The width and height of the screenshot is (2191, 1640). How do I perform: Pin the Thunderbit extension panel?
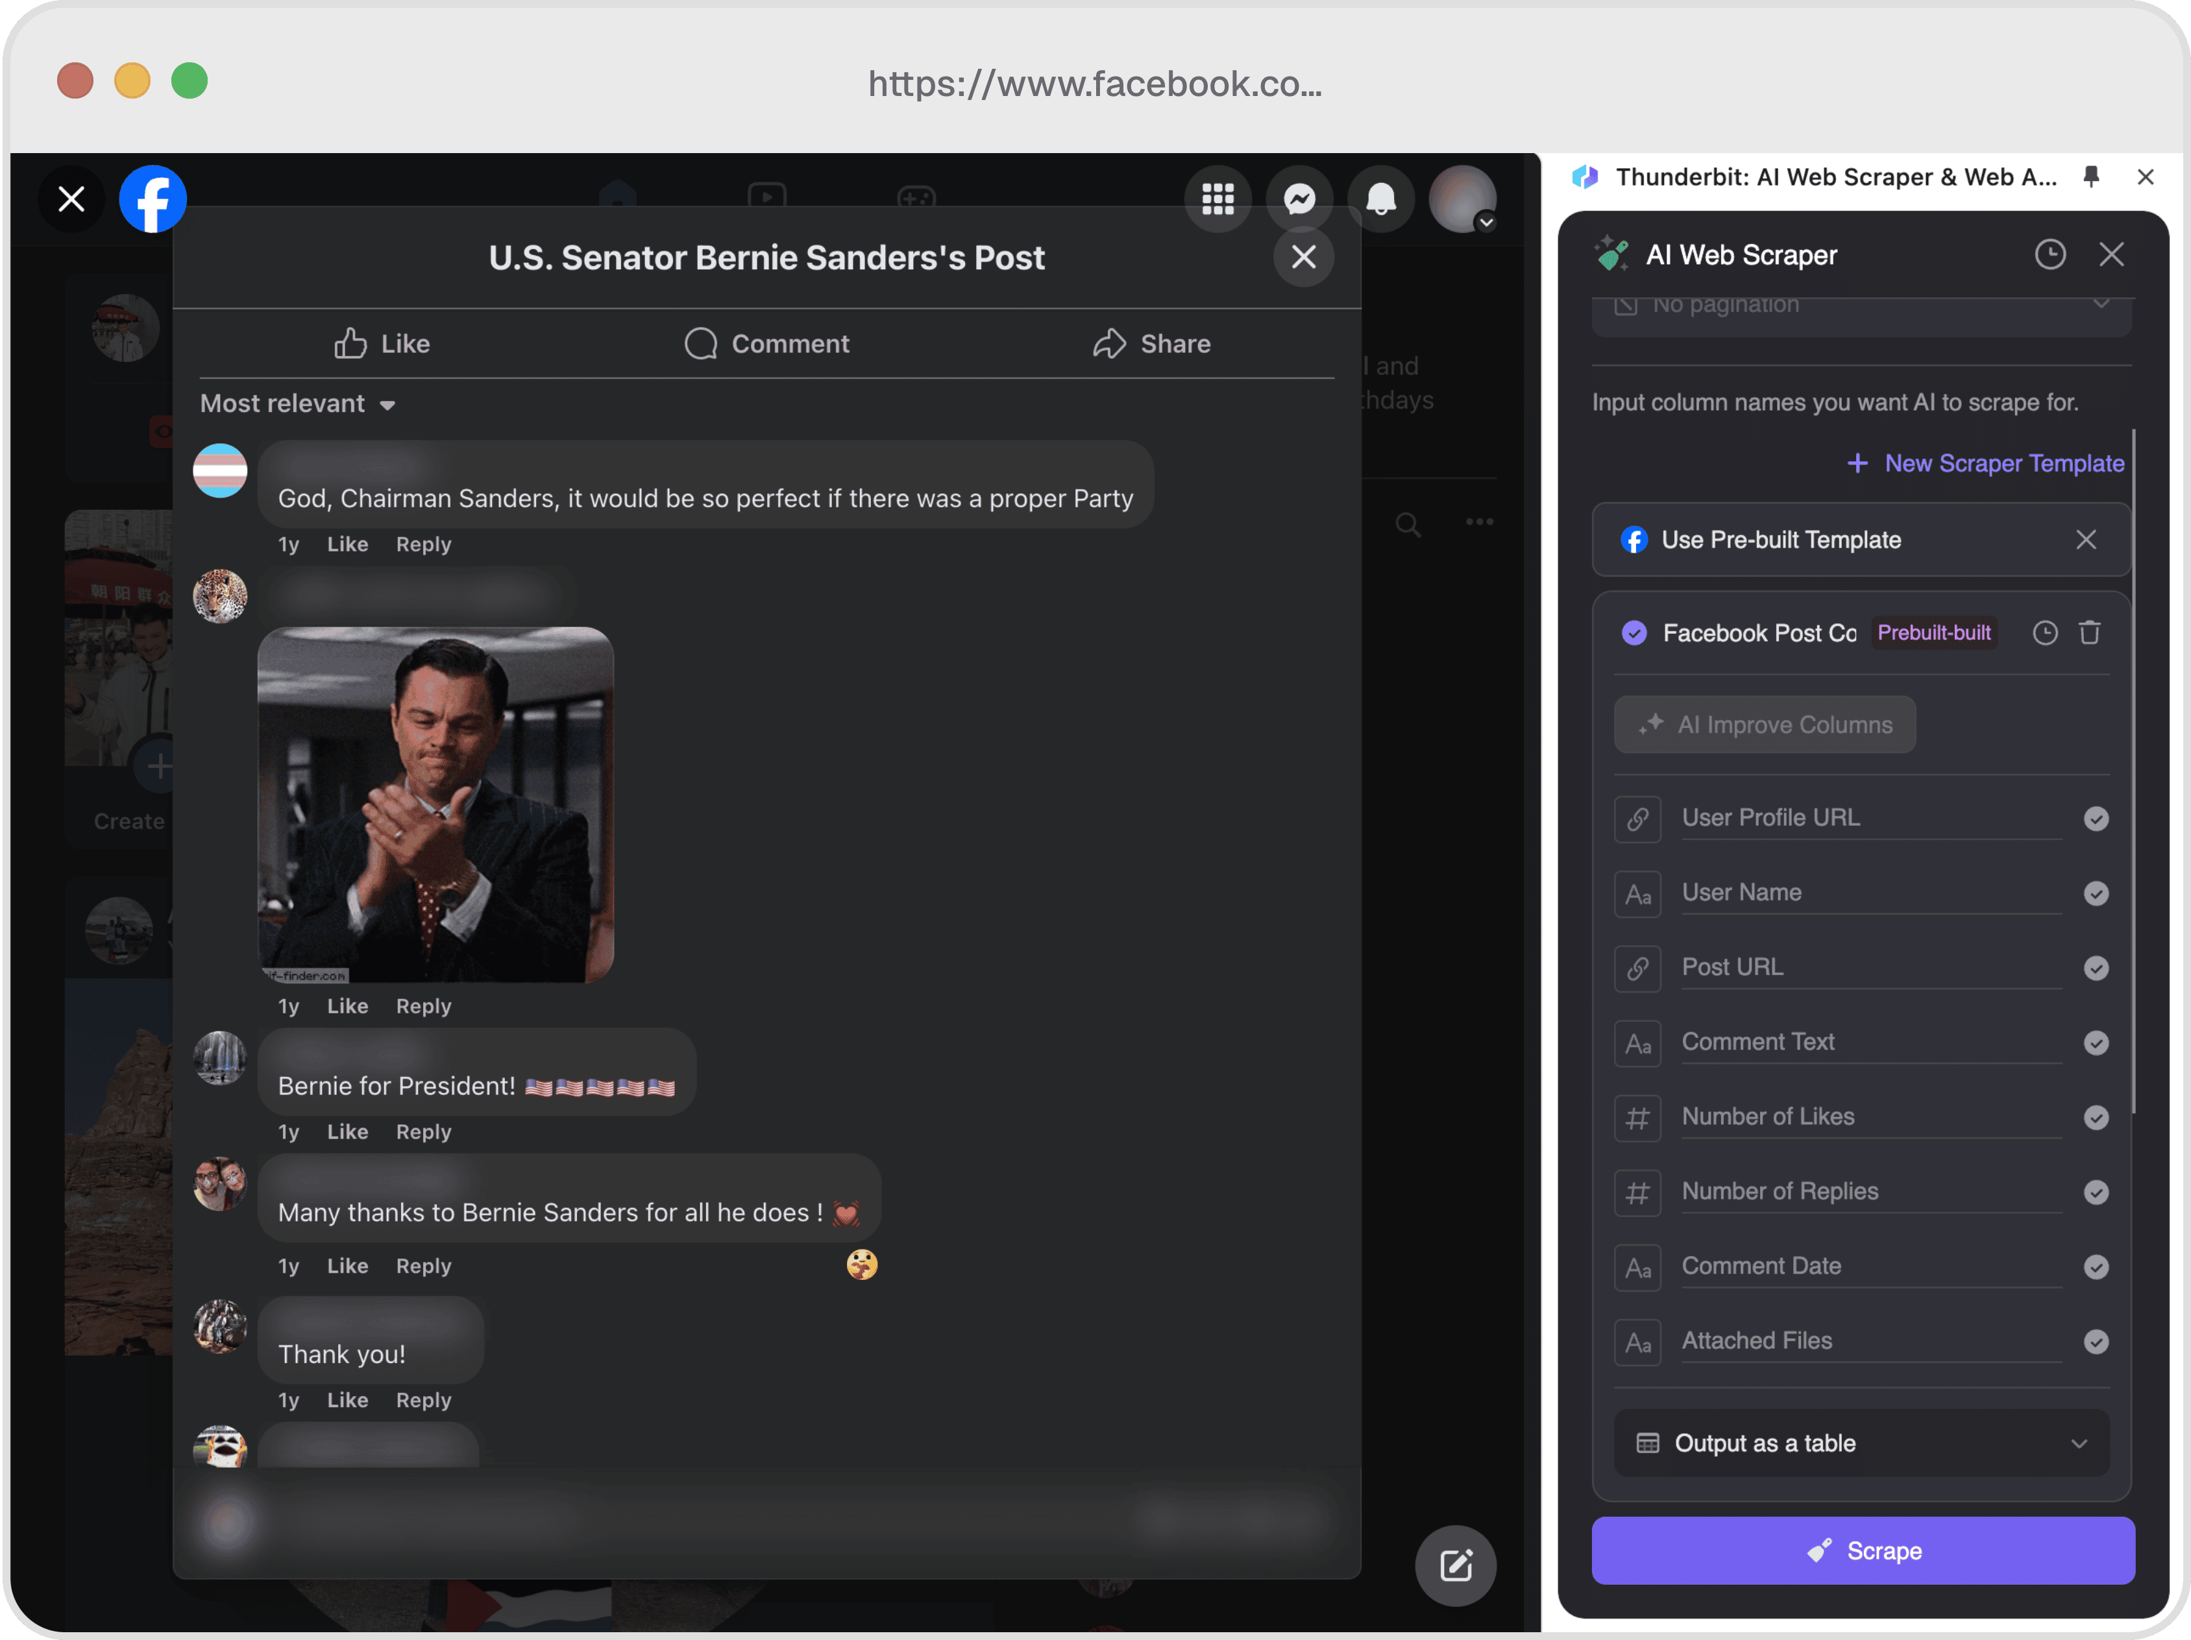(x=2091, y=176)
